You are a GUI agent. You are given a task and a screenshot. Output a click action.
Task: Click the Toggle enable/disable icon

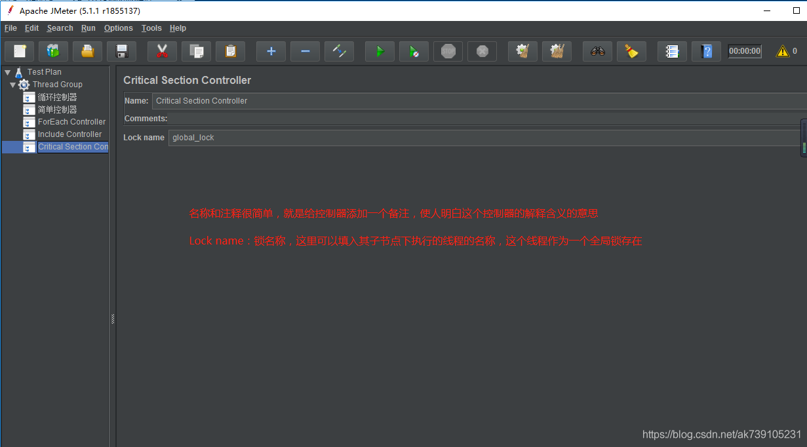[x=340, y=51]
